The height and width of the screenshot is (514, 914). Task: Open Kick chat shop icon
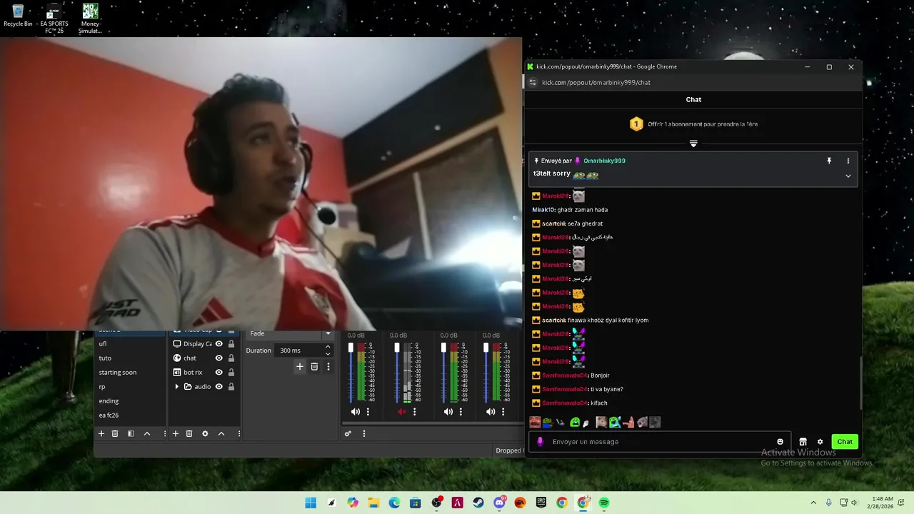click(x=803, y=442)
